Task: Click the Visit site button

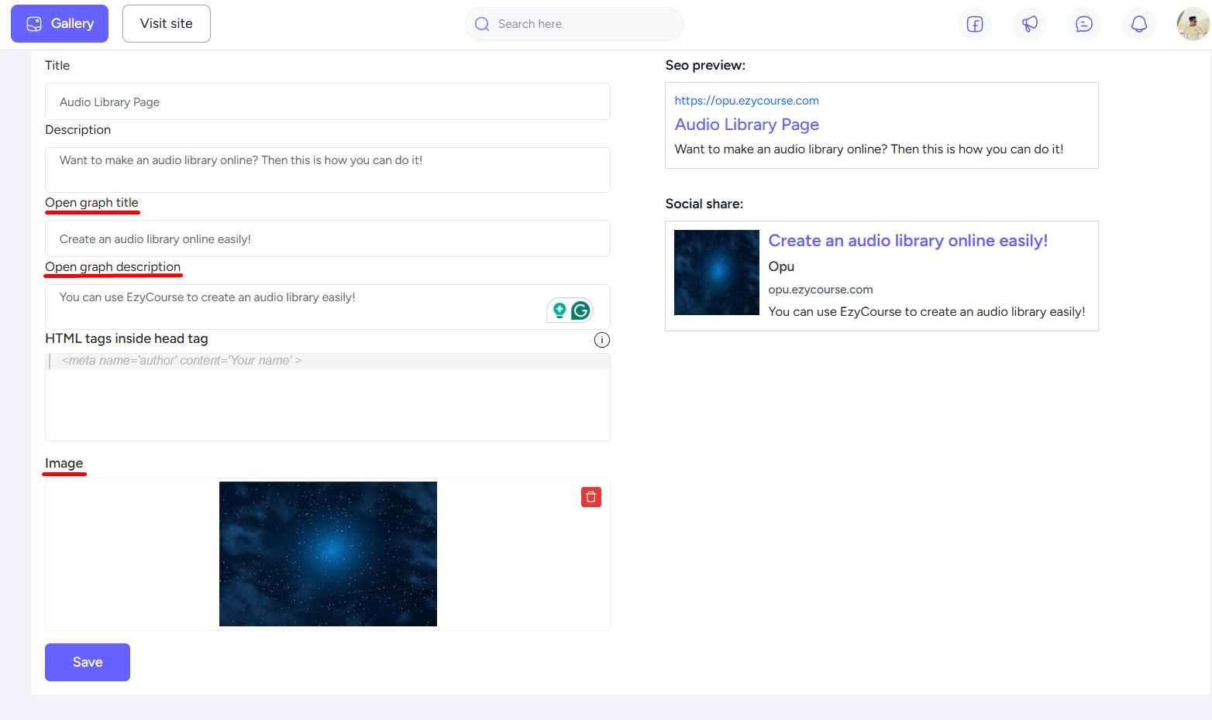Action: [167, 23]
